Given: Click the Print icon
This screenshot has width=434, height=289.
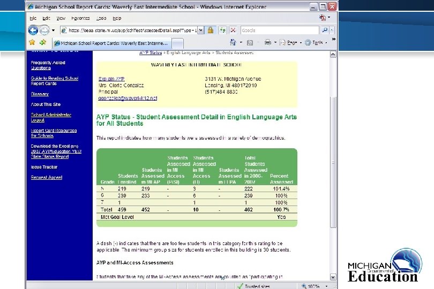Looking at the screenshot, I should point(268,42).
